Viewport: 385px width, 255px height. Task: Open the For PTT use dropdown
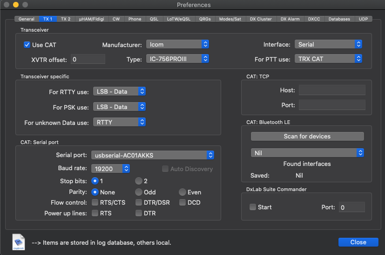328,59
